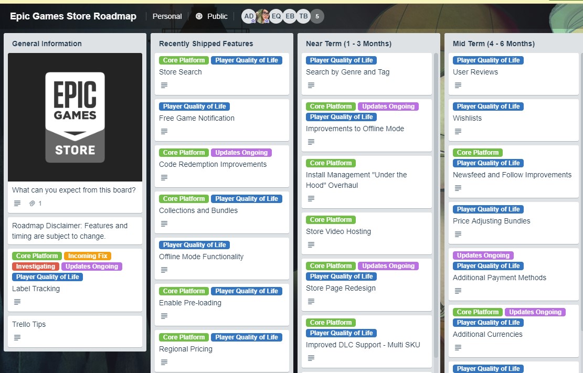Show the 5 additional board members
The height and width of the screenshot is (373, 583).
coord(317,16)
